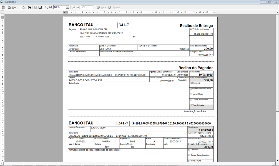Go to next page arrow icon
The height and width of the screenshot is (166, 279).
coord(78,7)
